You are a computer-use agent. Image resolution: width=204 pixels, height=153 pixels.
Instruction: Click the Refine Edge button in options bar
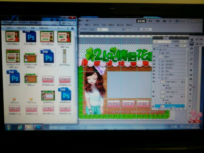(146, 29)
